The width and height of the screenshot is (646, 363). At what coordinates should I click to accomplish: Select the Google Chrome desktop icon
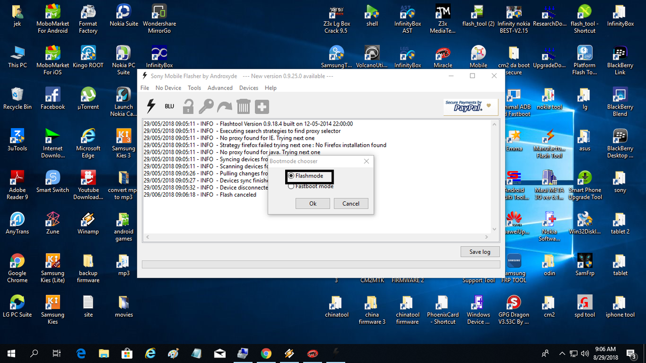(17, 268)
